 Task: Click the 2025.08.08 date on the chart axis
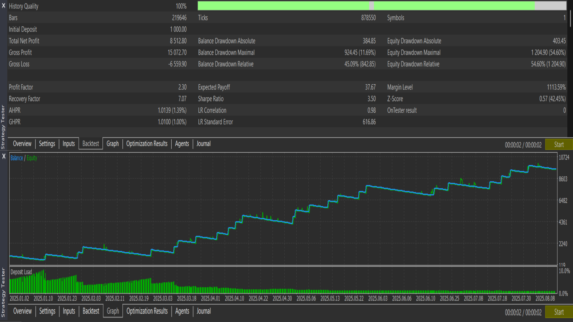coord(545,298)
